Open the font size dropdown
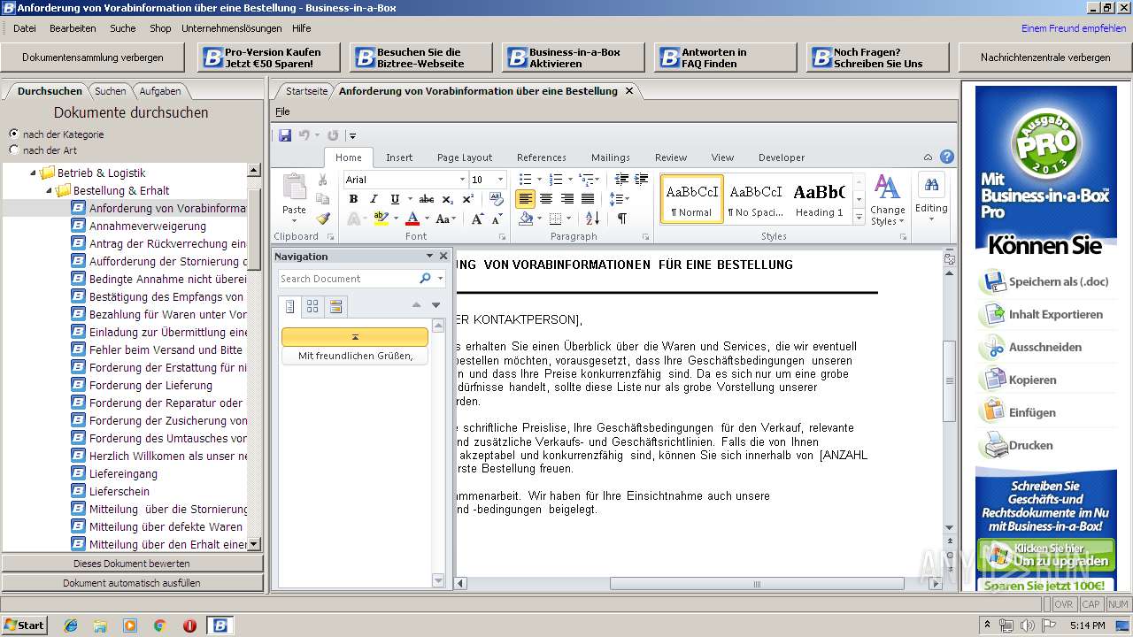The height and width of the screenshot is (637, 1133). [x=499, y=180]
